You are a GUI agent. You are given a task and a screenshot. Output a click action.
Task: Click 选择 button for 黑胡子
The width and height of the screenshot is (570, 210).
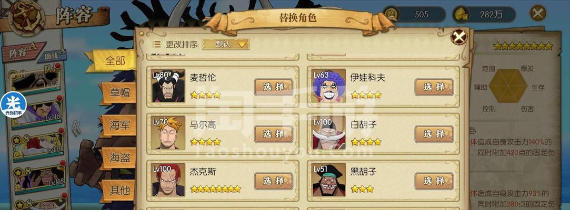pos(434,181)
